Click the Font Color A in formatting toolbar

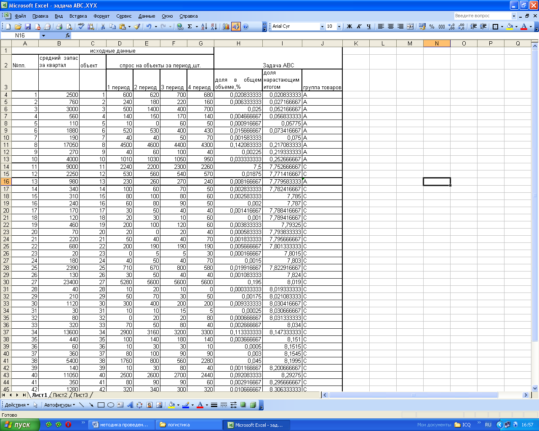pyautogui.click(x=523, y=27)
